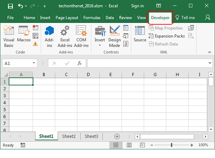Click the formula bar input field

(147, 63)
